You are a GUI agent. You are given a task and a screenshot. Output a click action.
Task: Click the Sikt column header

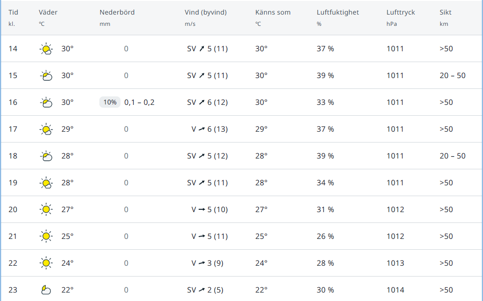pos(445,12)
